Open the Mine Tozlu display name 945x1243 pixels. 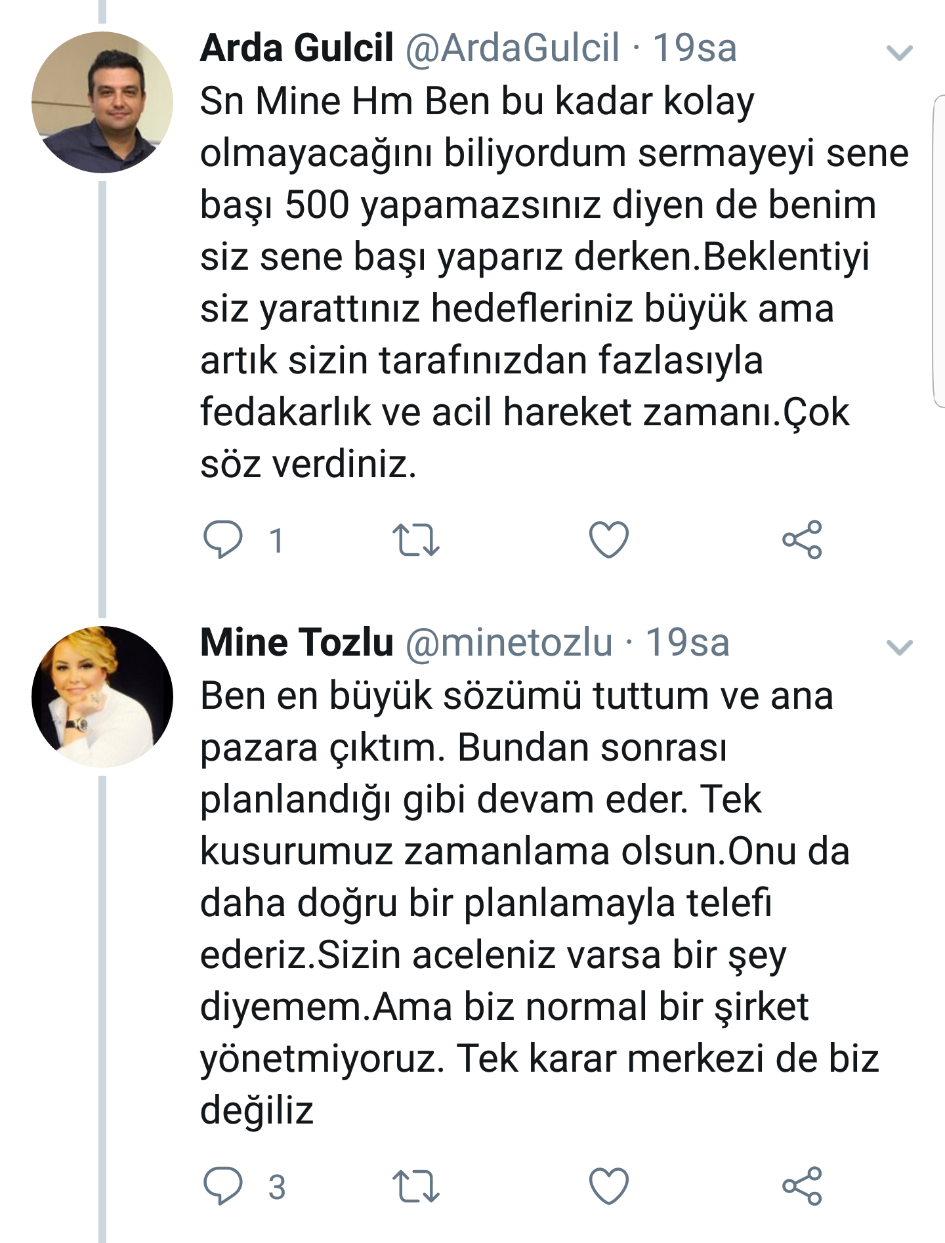[297, 642]
